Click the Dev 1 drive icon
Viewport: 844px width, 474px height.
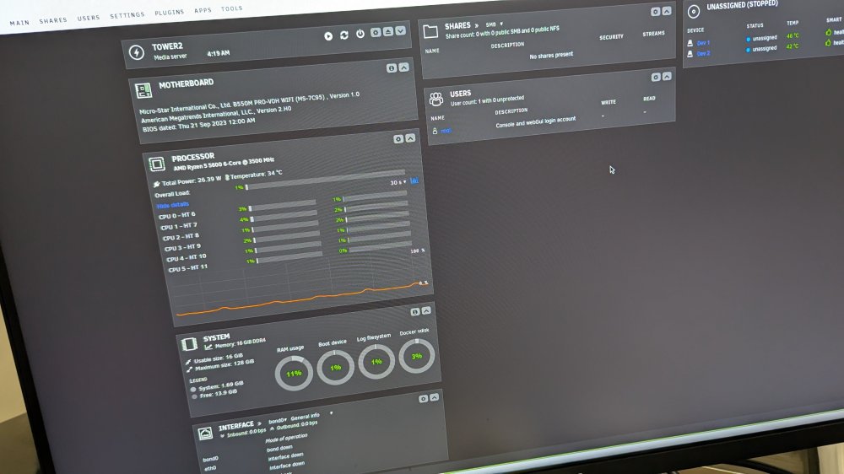tap(690, 44)
